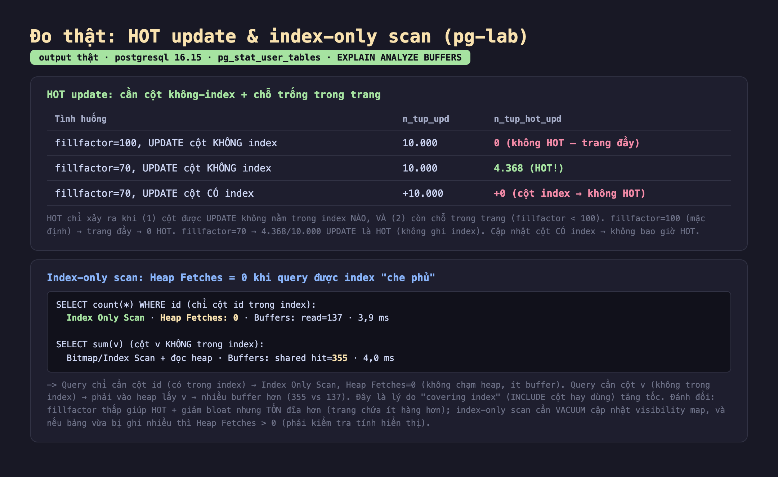This screenshot has height=477, width=778.
Task: Click the '3,9 ms' timing
Action: [373, 318]
